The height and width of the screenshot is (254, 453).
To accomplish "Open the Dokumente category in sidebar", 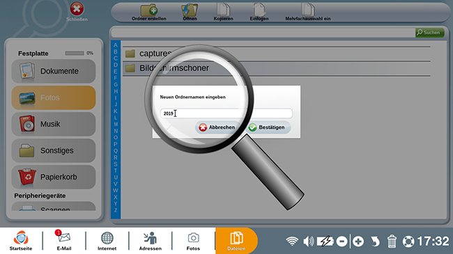I will pyautogui.click(x=54, y=71).
